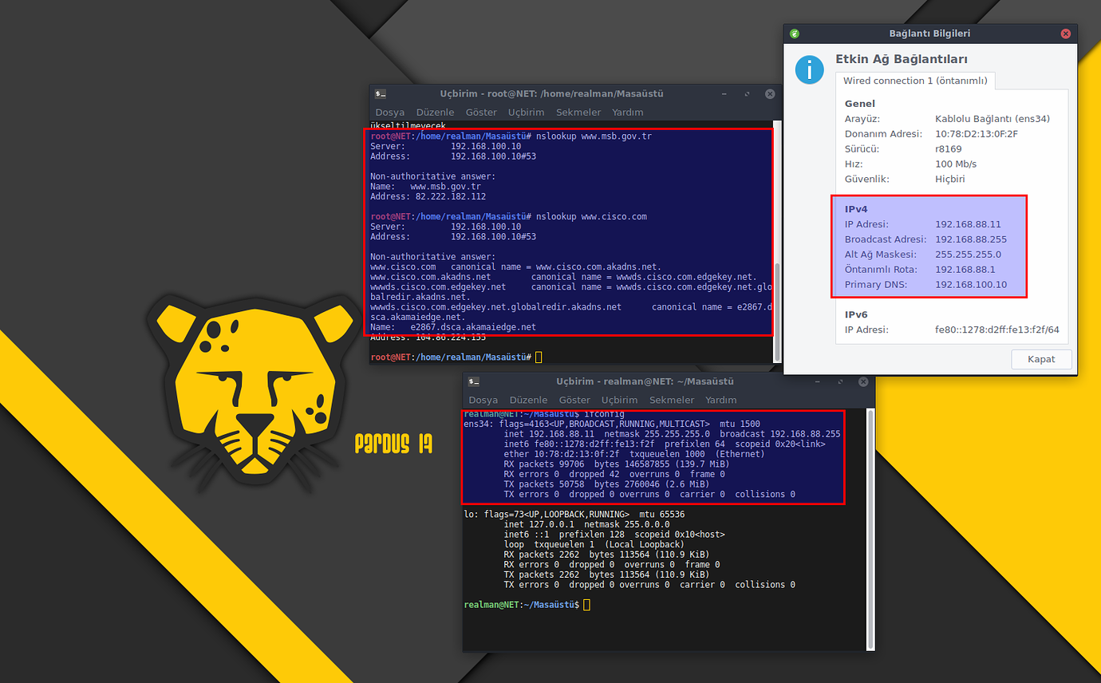The height and width of the screenshot is (683, 1101).
Task: Maximize the root@NET terminal window
Action: (x=748, y=94)
